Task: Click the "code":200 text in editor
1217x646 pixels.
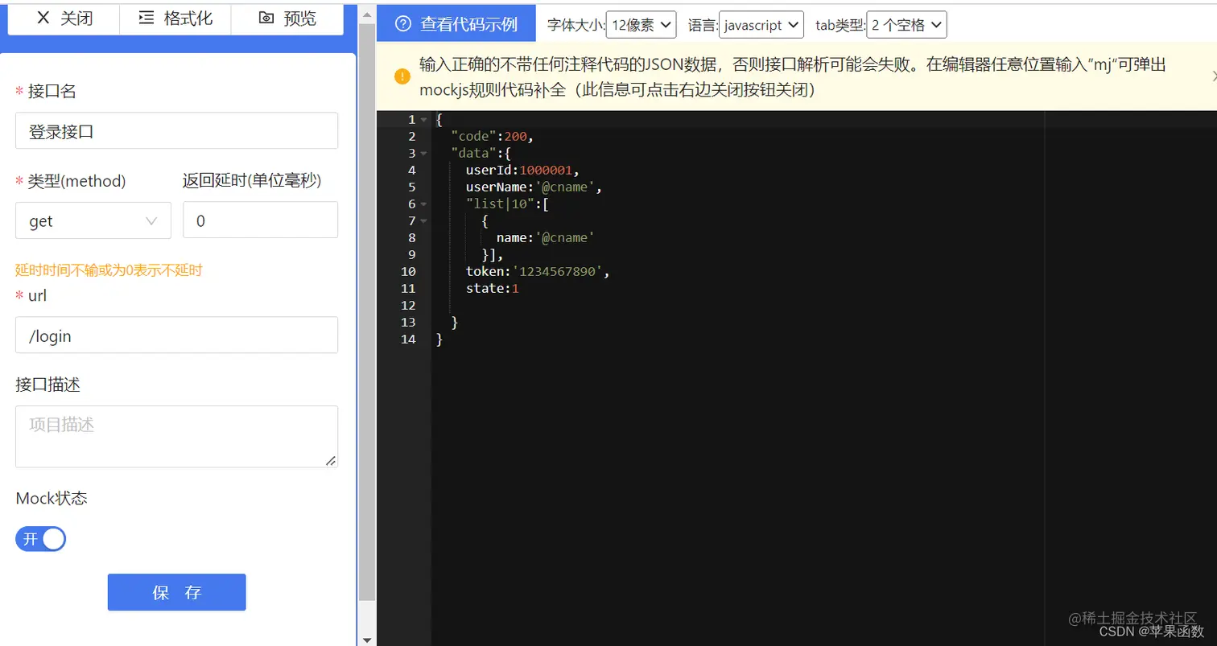Action: [x=492, y=136]
